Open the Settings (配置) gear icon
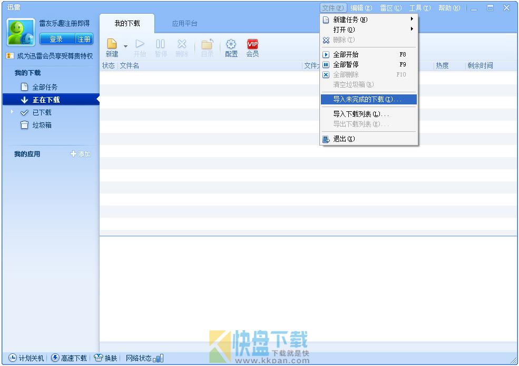519x366 pixels. click(x=231, y=48)
